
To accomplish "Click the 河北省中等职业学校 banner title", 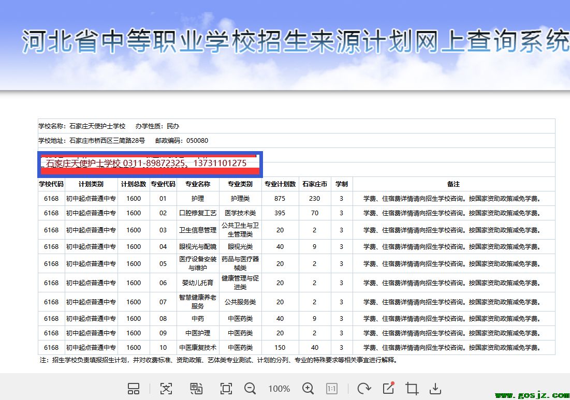I will click(x=295, y=41).
